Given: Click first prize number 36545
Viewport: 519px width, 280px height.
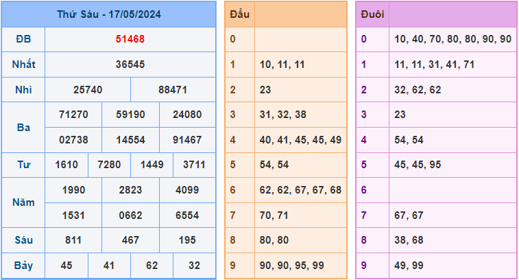Looking at the screenshot, I should [x=130, y=65].
